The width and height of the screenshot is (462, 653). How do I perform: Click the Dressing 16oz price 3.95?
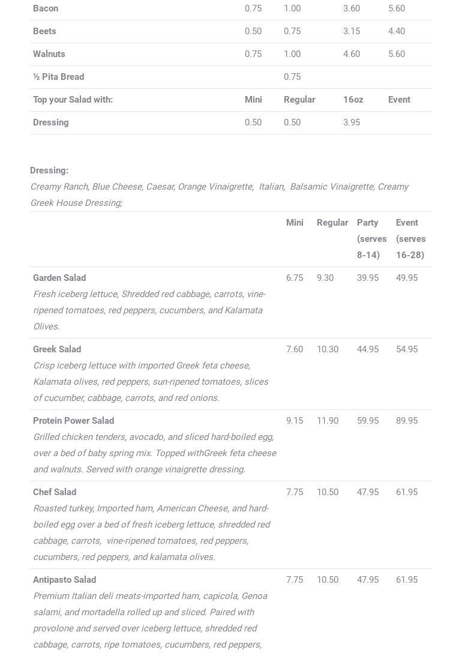352,122
